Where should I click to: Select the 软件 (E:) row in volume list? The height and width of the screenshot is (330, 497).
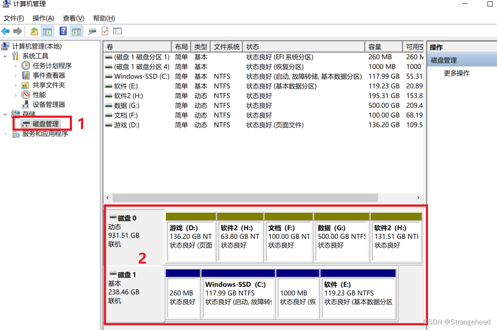pos(264,86)
